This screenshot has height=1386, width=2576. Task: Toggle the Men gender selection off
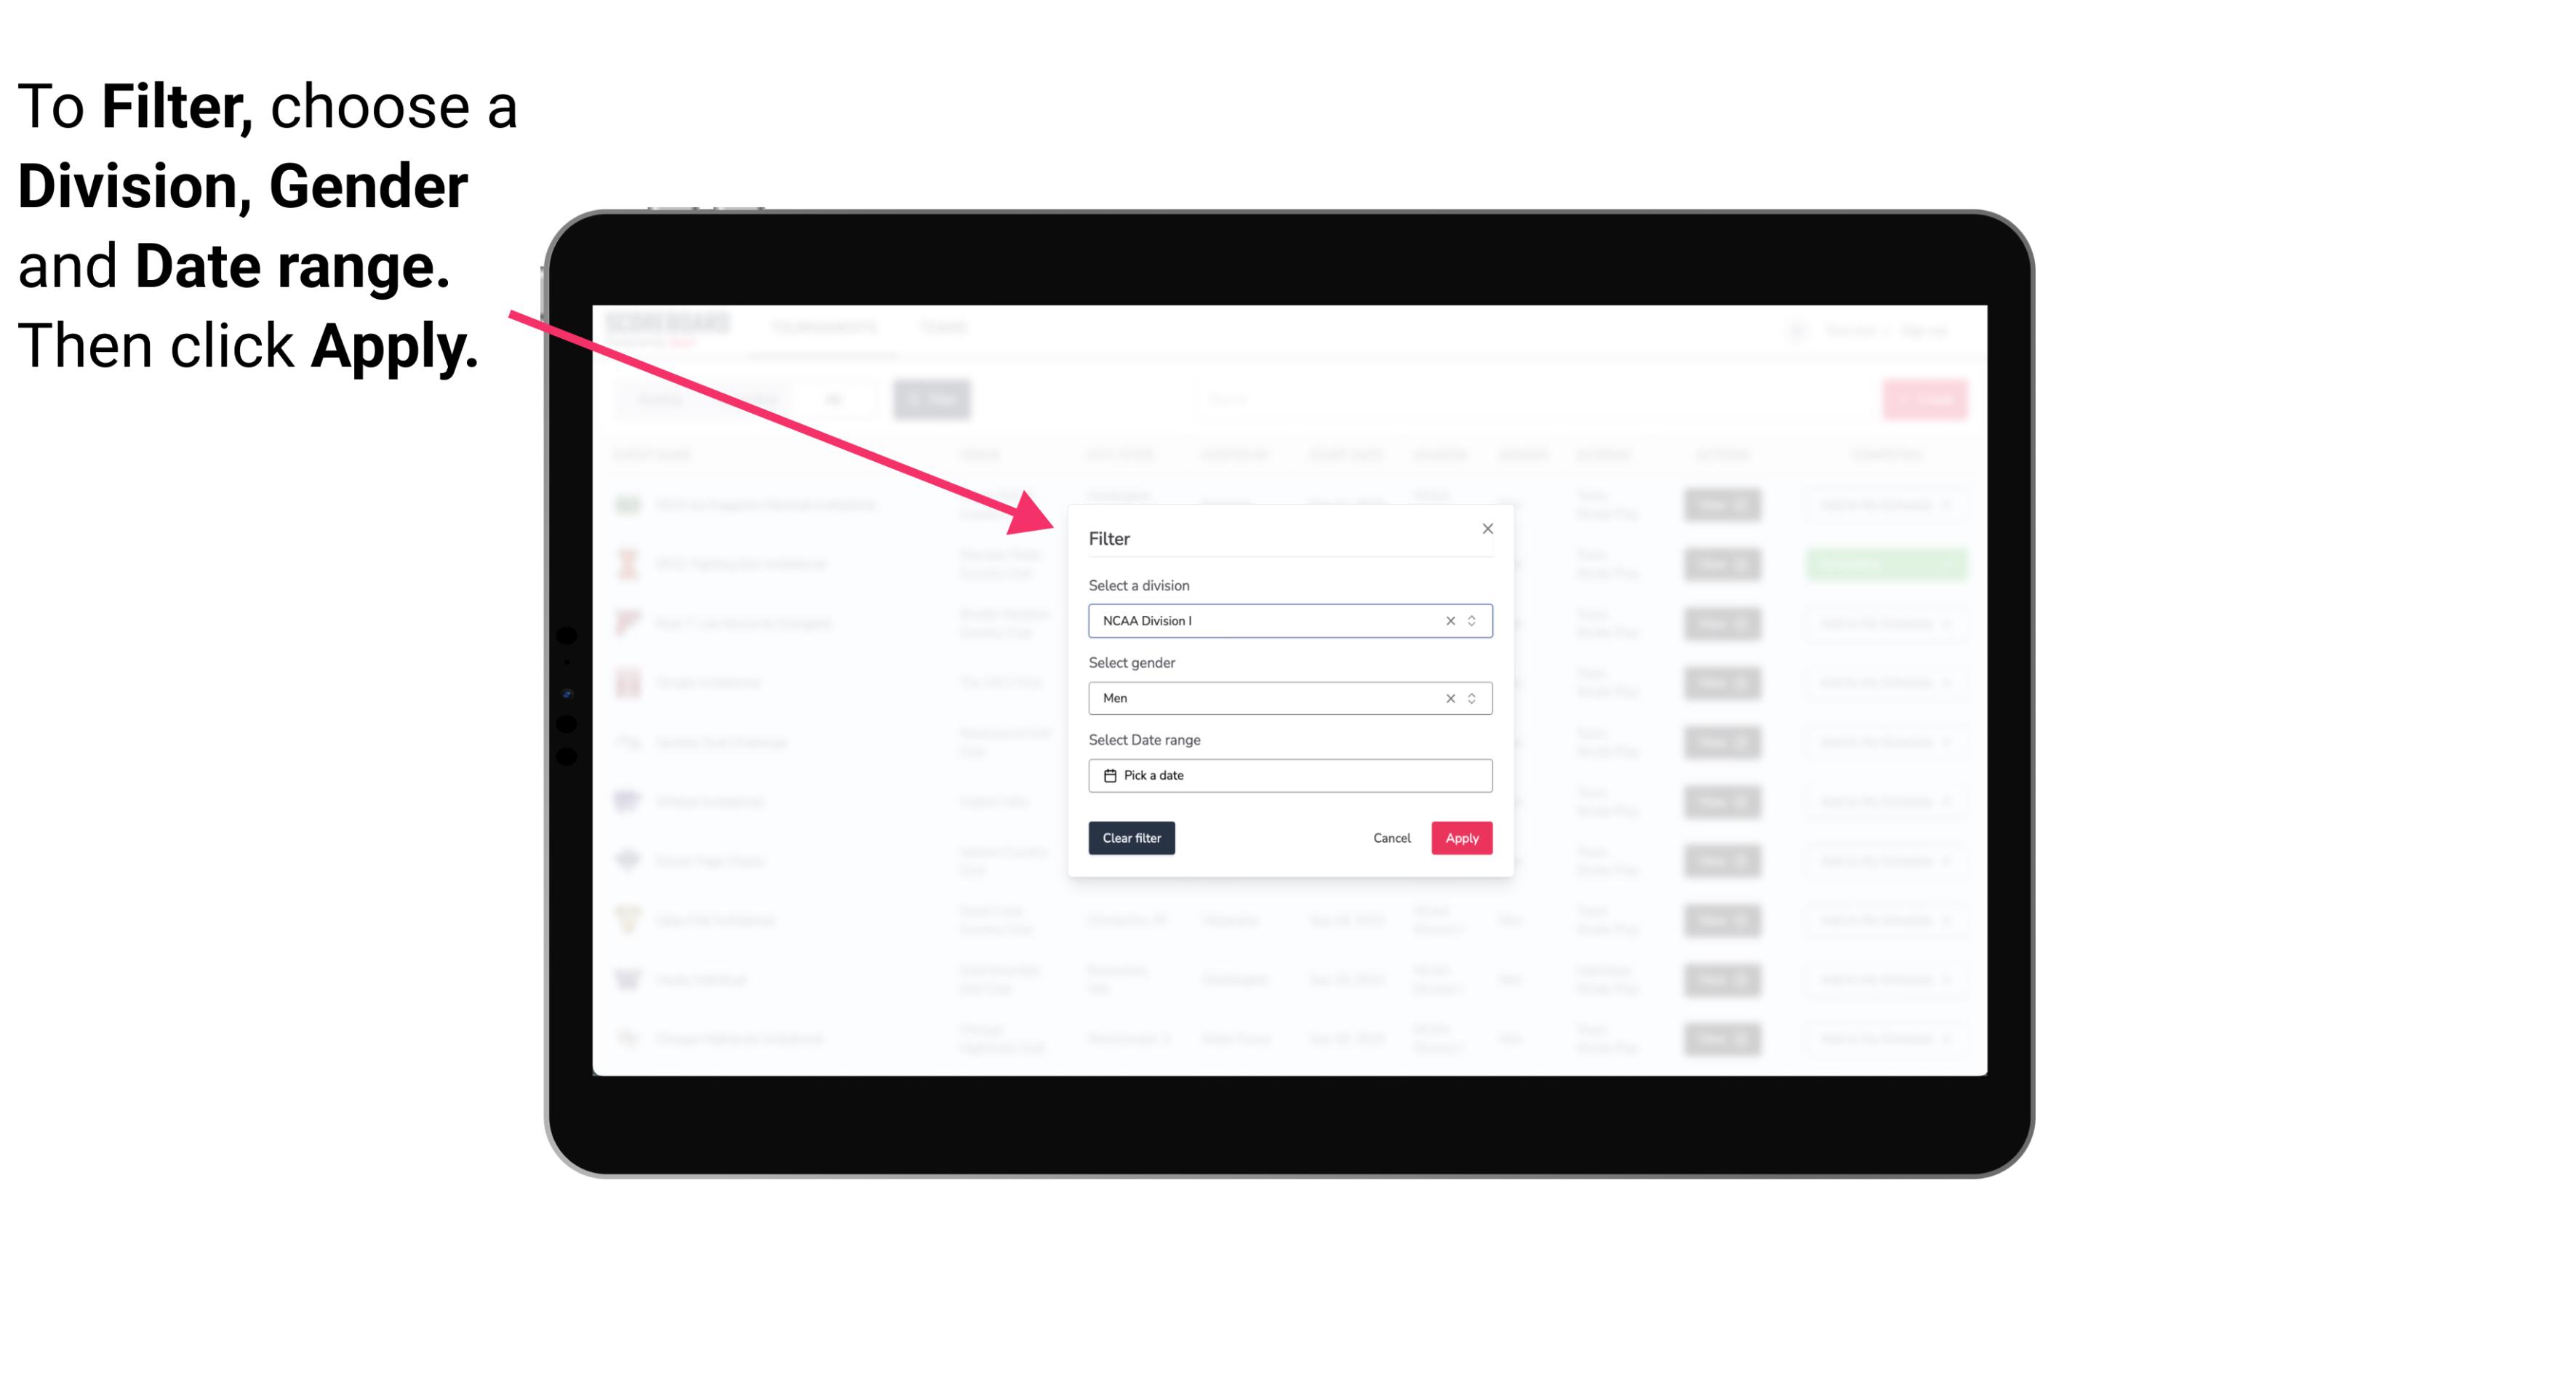1447,697
